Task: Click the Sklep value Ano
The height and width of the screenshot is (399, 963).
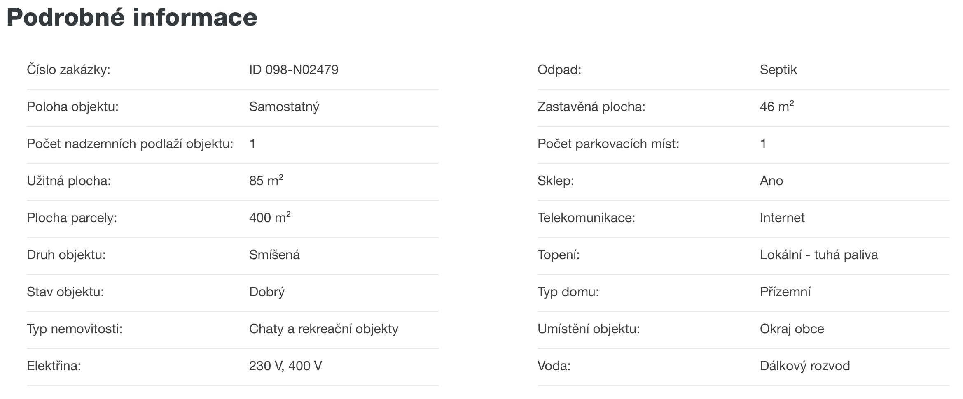Action: (771, 181)
